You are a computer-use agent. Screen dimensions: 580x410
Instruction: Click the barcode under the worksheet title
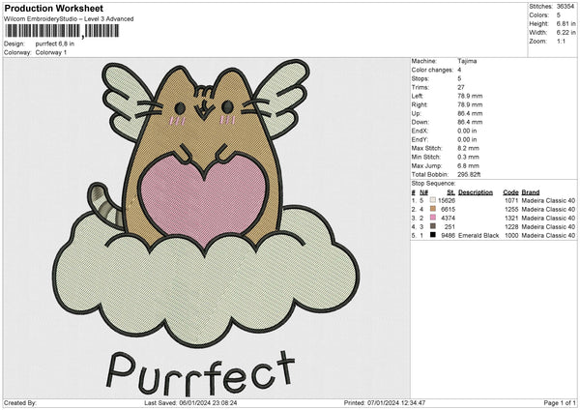pos(62,31)
